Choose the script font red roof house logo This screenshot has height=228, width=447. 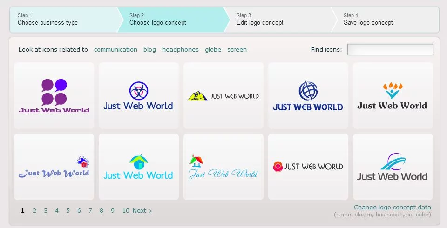click(223, 167)
